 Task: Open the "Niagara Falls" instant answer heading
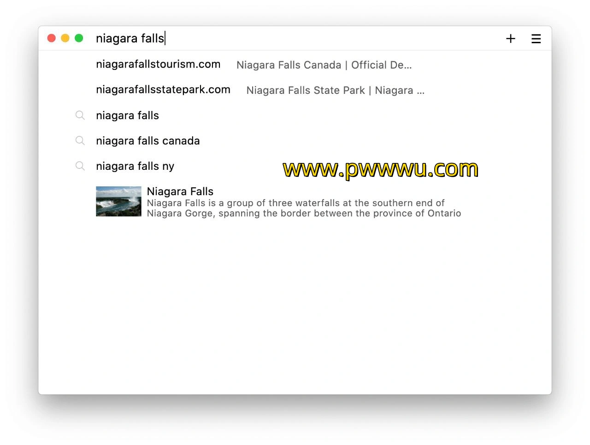pyautogui.click(x=180, y=191)
